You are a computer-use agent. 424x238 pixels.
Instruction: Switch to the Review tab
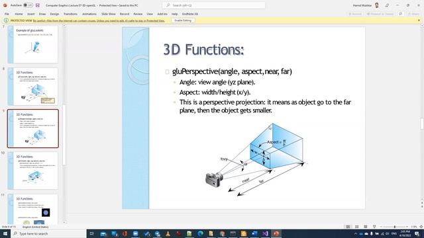coord(138,14)
